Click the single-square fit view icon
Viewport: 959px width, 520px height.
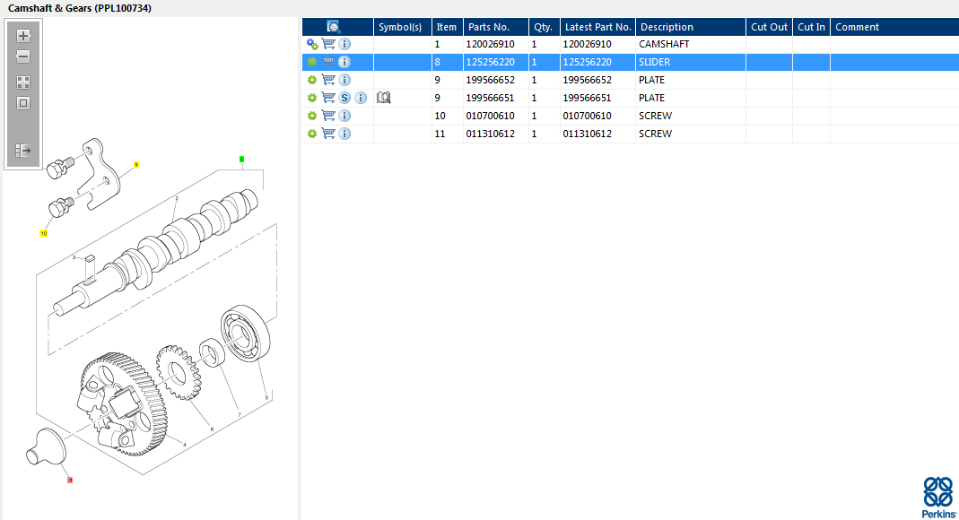(23, 102)
